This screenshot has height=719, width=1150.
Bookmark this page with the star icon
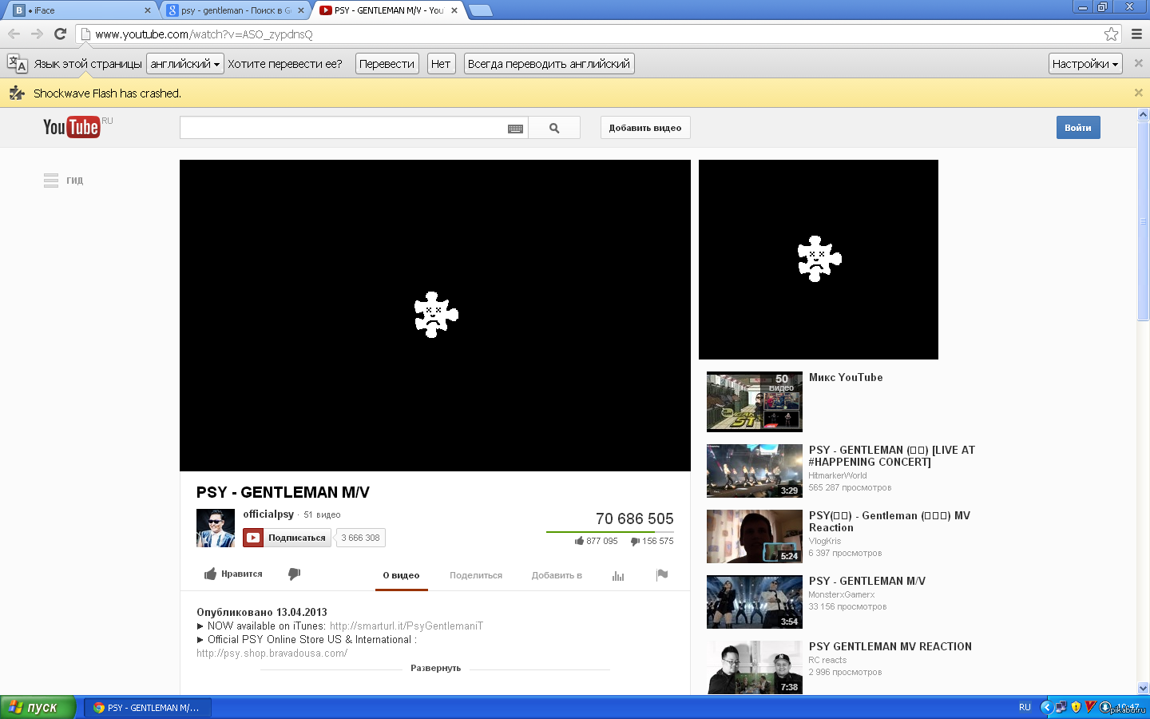coord(1111,34)
